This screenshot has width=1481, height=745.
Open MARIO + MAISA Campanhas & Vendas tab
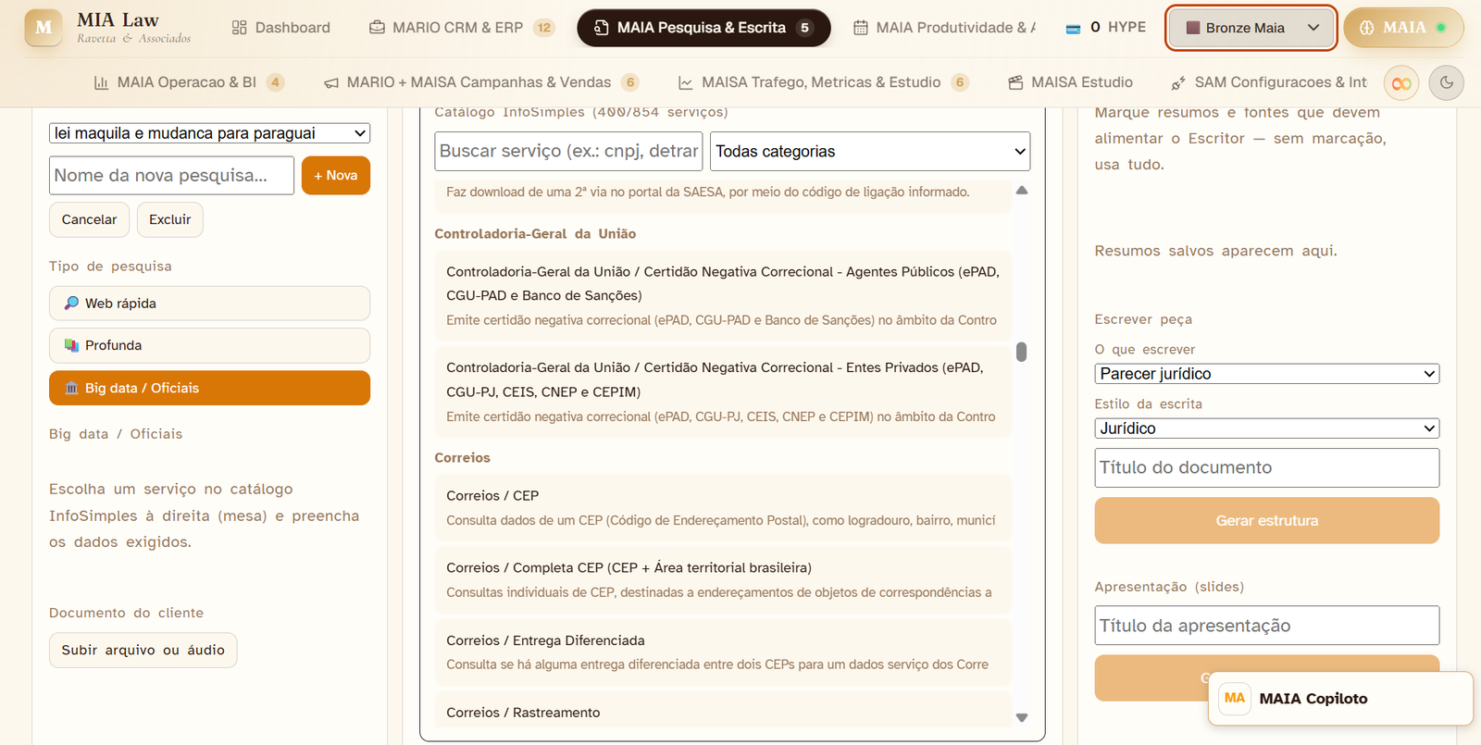(x=481, y=82)
